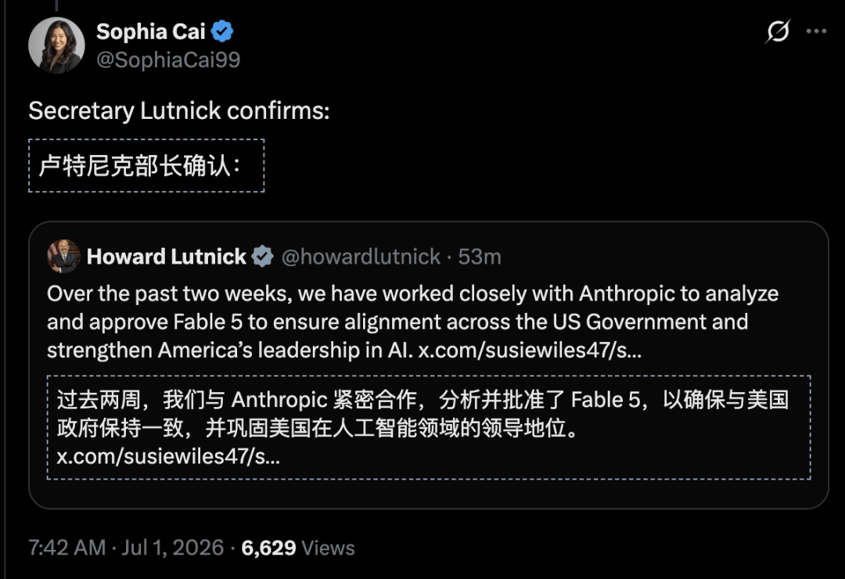Click the 'Secretary Lutnick confirms:' post text
The height and width of the screenshot is (579, 845).
[179, 111]
